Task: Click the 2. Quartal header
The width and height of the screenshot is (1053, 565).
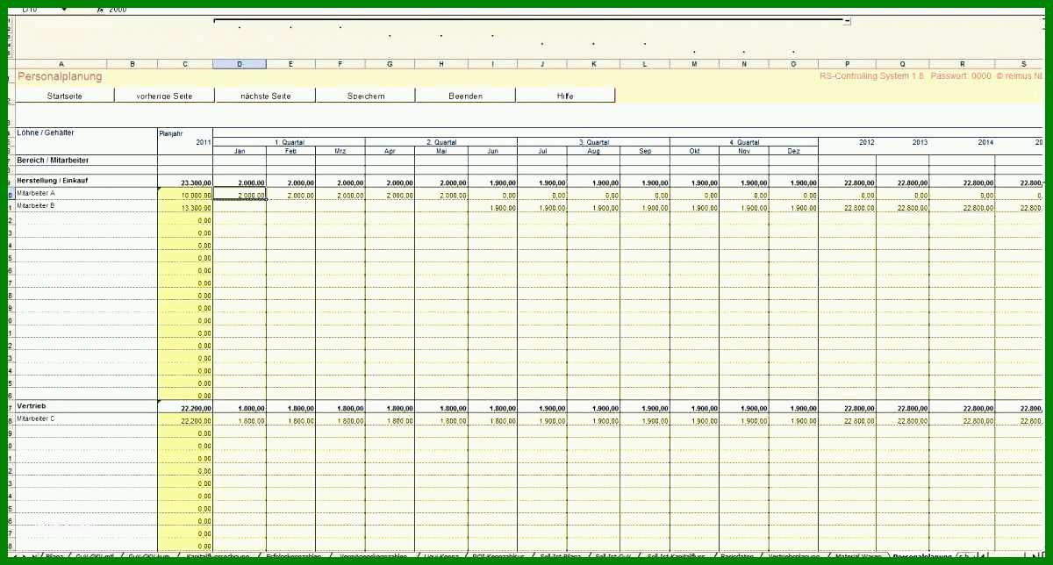Action: pyautogui.click(x=441, y=142)
